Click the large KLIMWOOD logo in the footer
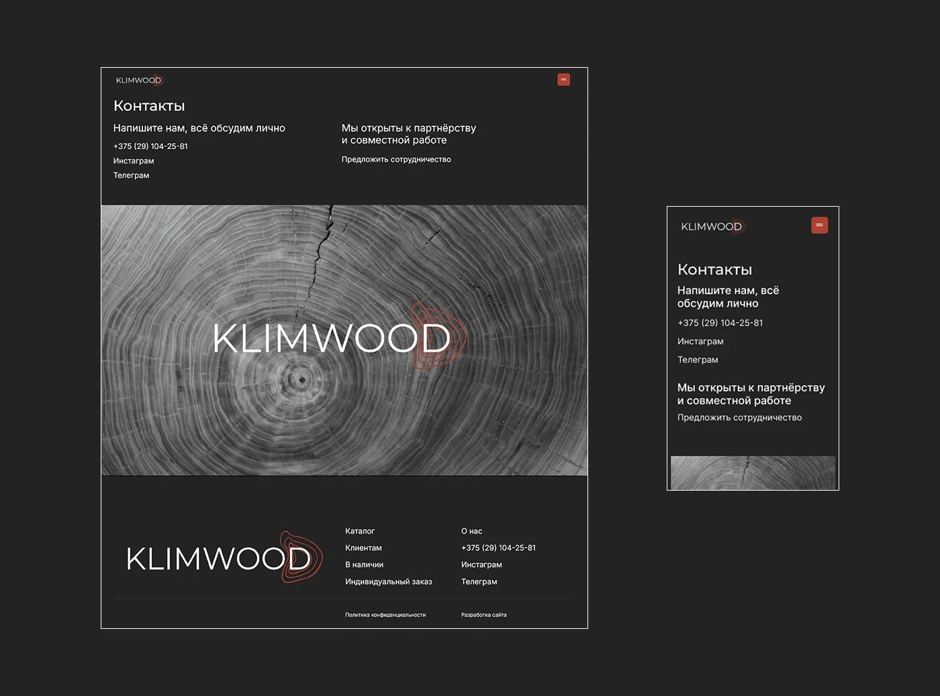940x696 pixels. (x=224, y=557)
